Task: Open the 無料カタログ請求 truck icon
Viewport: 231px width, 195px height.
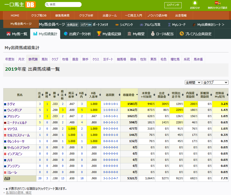Action: [218, 3]
